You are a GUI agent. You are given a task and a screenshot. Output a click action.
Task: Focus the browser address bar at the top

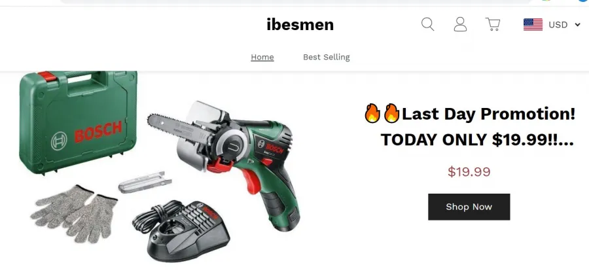tap(296, 1)
